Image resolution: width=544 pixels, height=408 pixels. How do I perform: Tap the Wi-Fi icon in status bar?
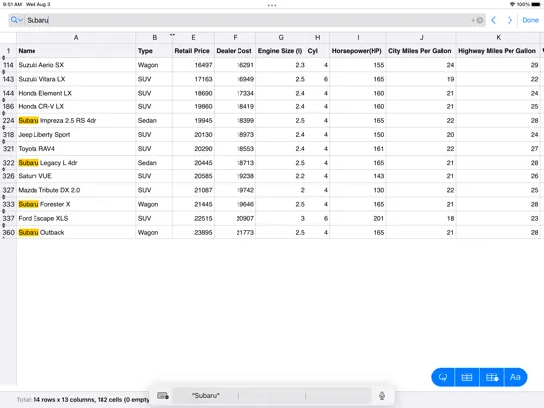click(512, 4)
